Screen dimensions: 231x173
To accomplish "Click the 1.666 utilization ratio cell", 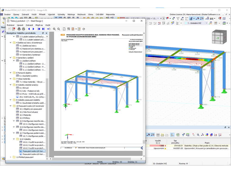I will (x=158, y=146).
